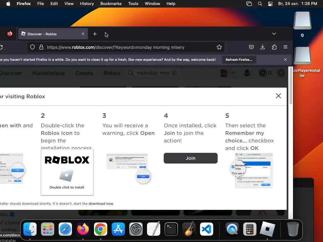The height and width of the screenshot is (242, 323).
Task: Launch Safari from the Dock
Action: (65, 229)
